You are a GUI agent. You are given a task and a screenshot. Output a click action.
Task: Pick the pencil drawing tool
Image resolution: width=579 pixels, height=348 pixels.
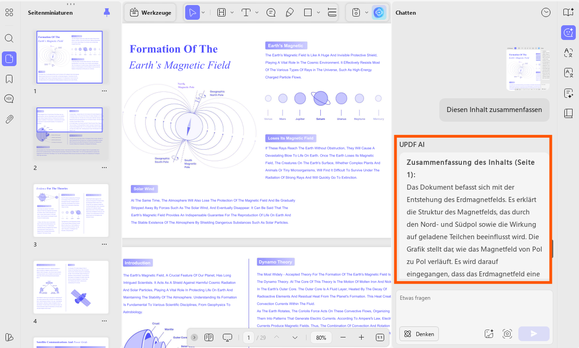[289, 12]
